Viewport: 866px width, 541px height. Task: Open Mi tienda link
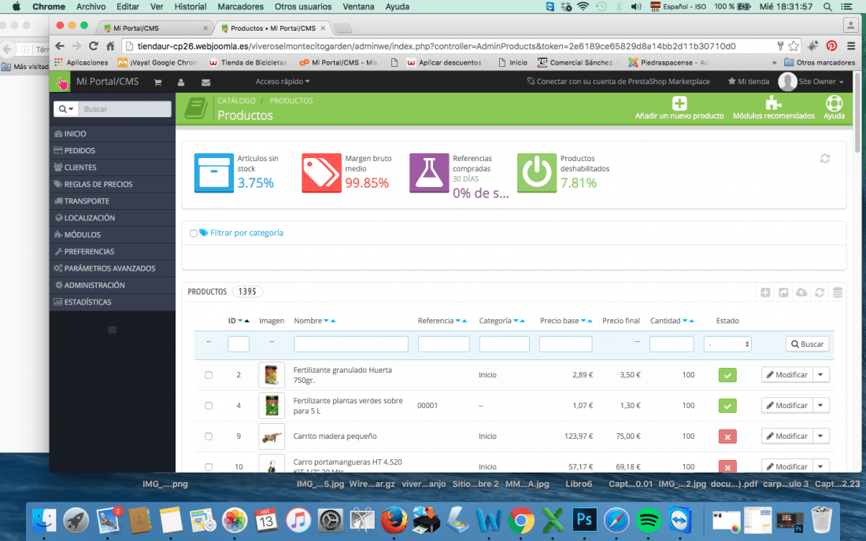point(749,82)
